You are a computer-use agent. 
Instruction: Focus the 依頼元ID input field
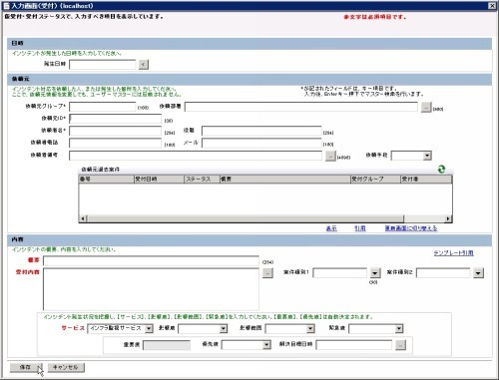116,119
